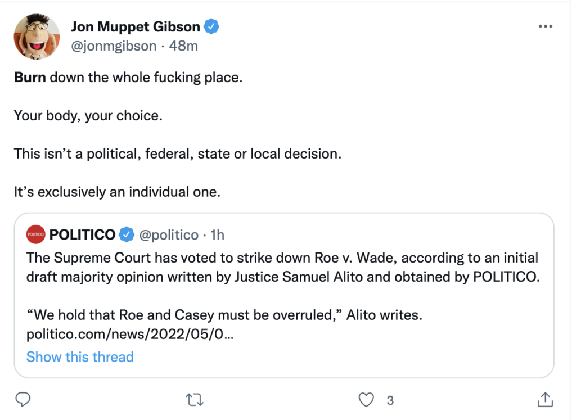The image size is (576, 420).
Task: Click the red POLITICO logo avatar
Action: point(35,234)
